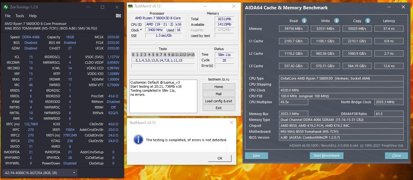
Task: Click the Memory Copy value 55025 MB/s
Action: coord(357,29)
